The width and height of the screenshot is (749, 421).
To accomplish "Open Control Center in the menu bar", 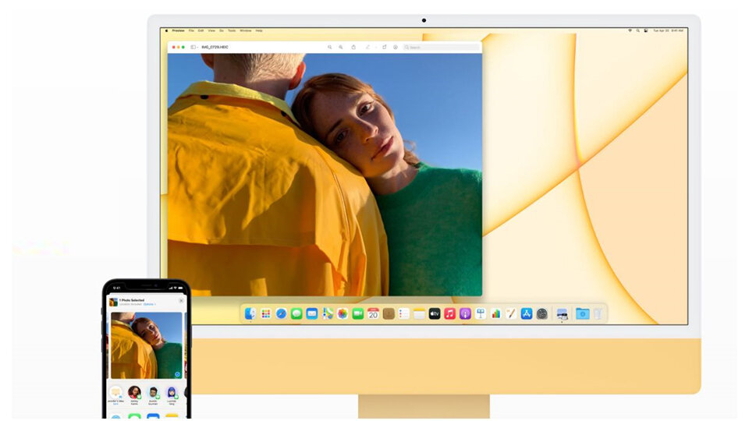I will click(646, 30).
